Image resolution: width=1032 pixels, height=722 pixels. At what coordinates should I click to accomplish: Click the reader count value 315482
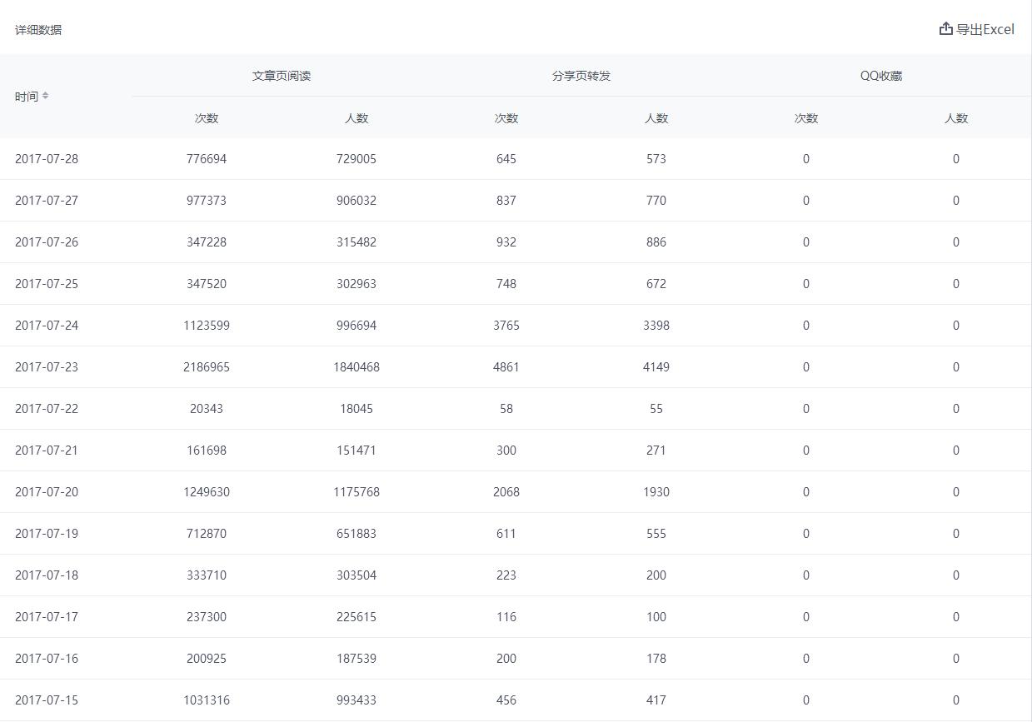click(356, 242)
